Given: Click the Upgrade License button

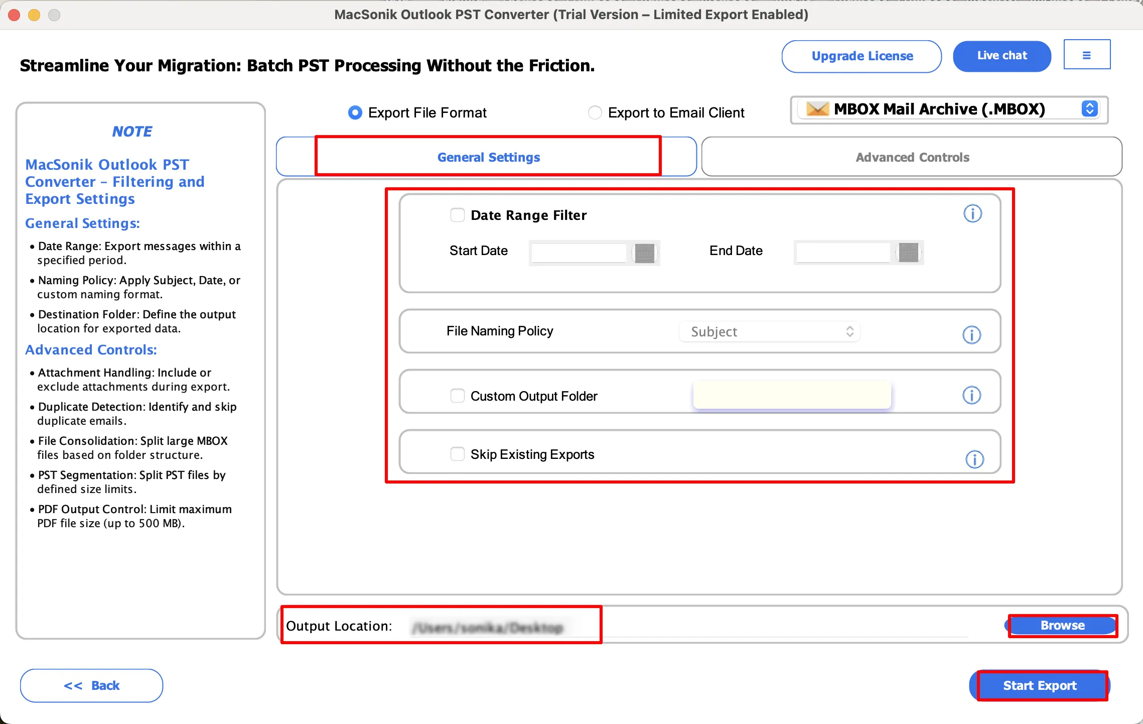Looking at the screenshot, I should pos(862,56).
